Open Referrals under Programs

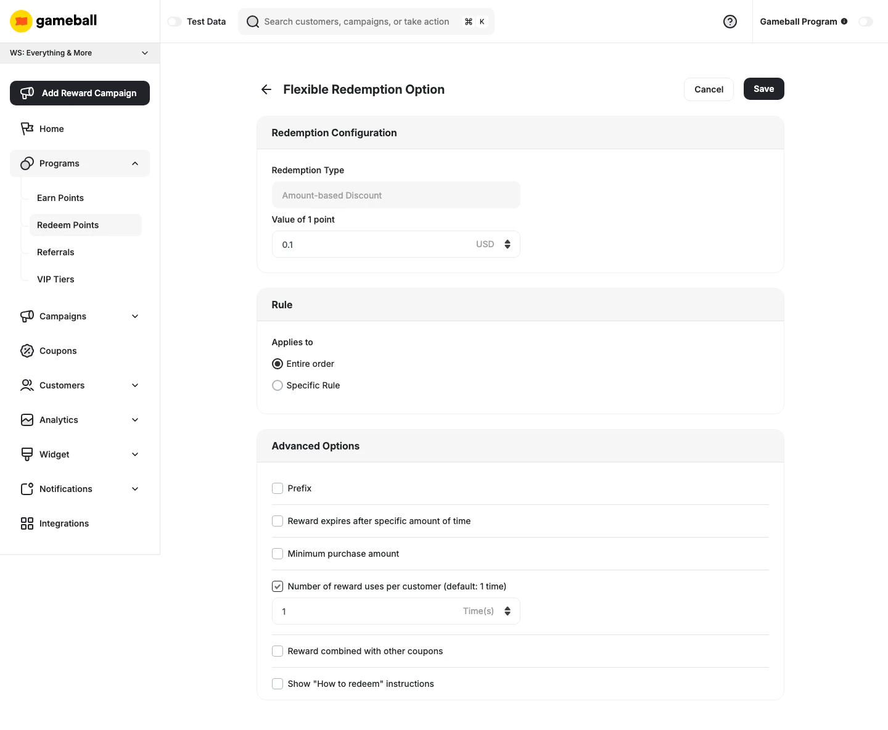pos(55,252)
